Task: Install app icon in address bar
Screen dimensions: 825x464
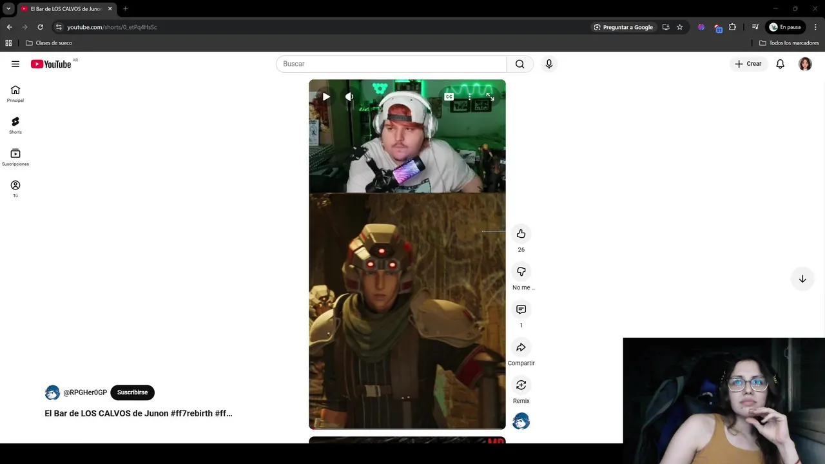Action: [666, 27]
